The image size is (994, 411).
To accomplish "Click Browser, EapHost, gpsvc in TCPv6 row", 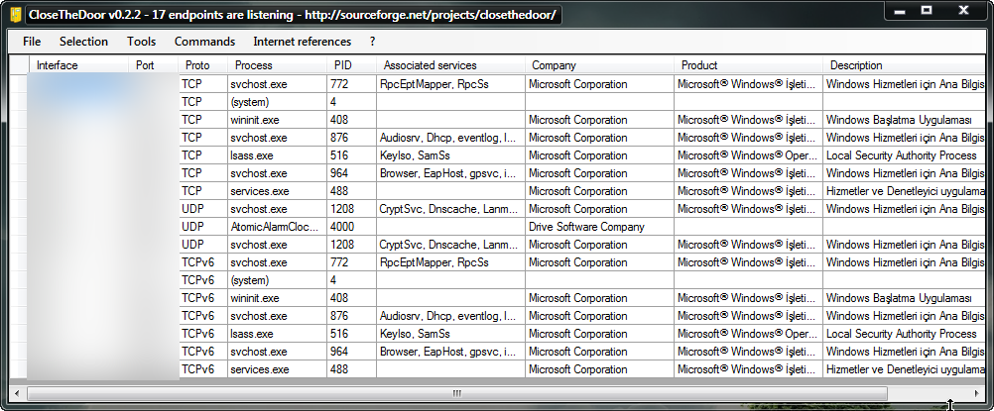I will coord(450,352).
